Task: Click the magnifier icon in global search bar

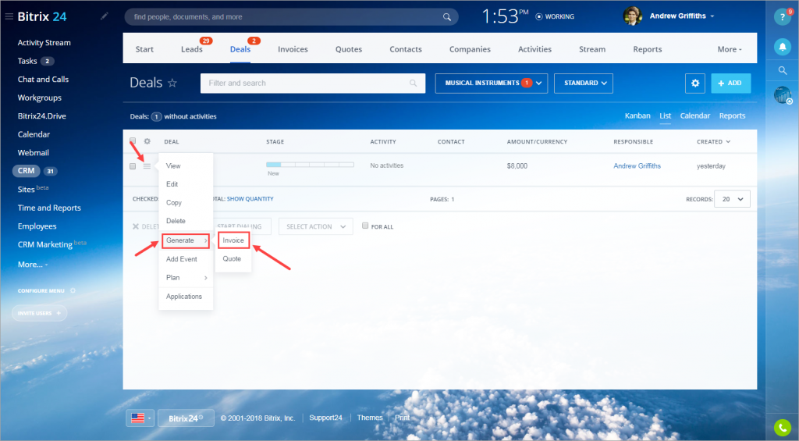Action: tap(447, 17)
